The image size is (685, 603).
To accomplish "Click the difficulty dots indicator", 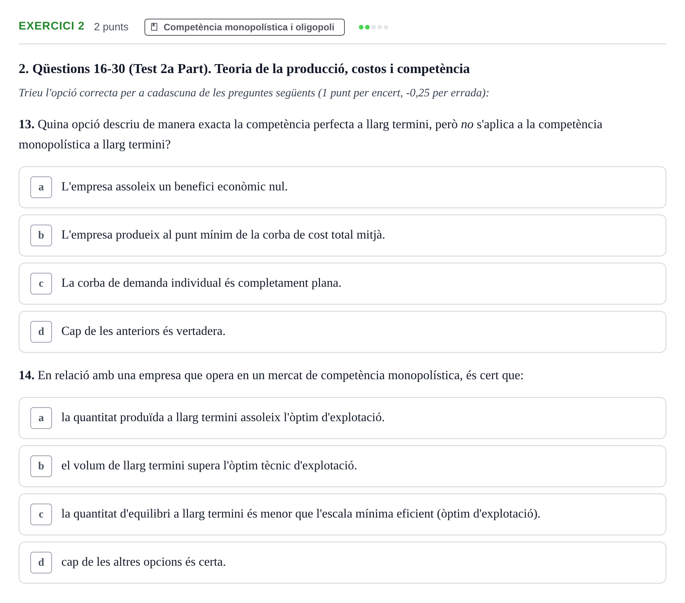I will click(374, 27).
